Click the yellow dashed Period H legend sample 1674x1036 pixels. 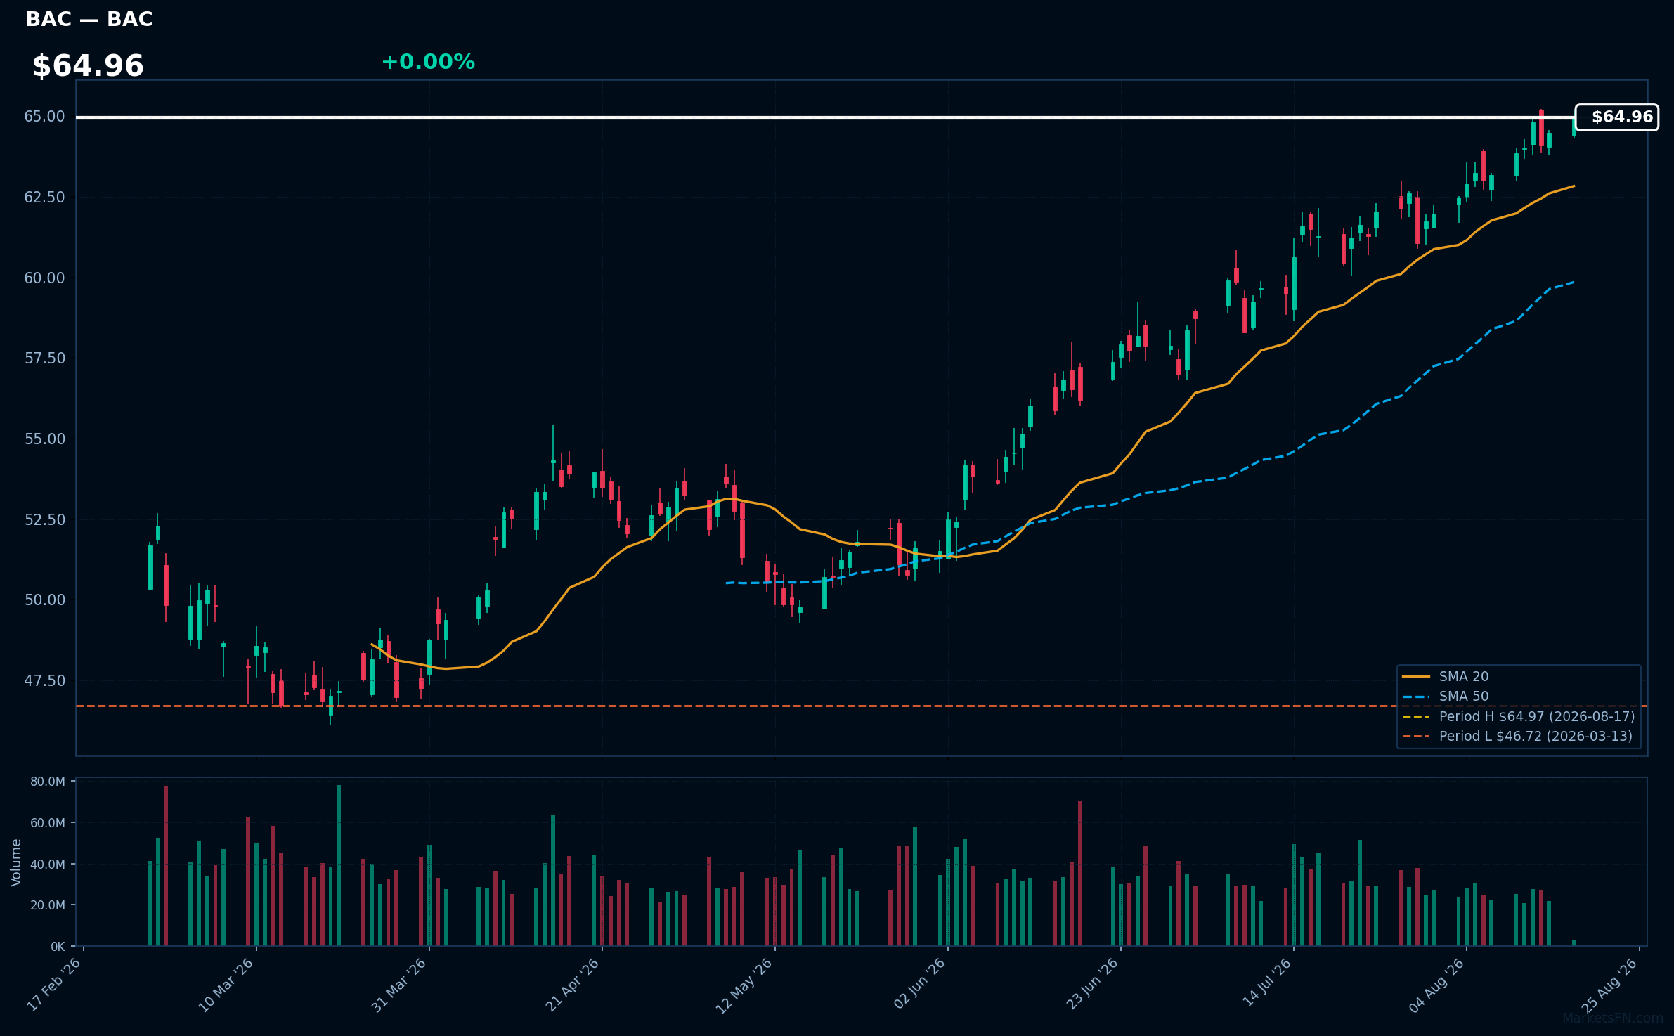[x=1416, y=717]
